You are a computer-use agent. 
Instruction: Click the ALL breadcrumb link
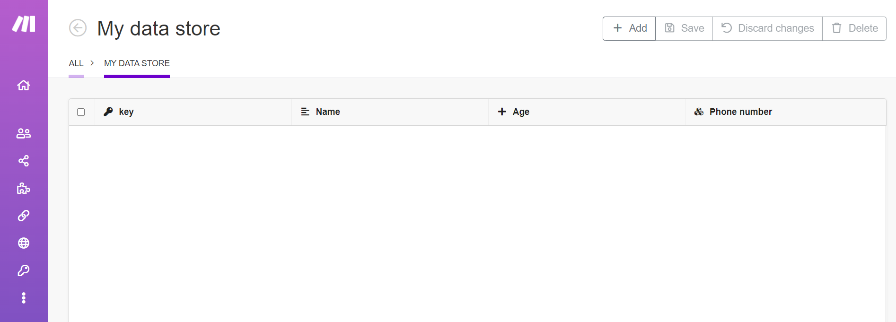point(76,63)
